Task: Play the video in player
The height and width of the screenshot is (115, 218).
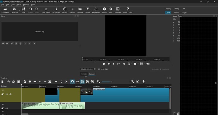Action: pos(114,64)
